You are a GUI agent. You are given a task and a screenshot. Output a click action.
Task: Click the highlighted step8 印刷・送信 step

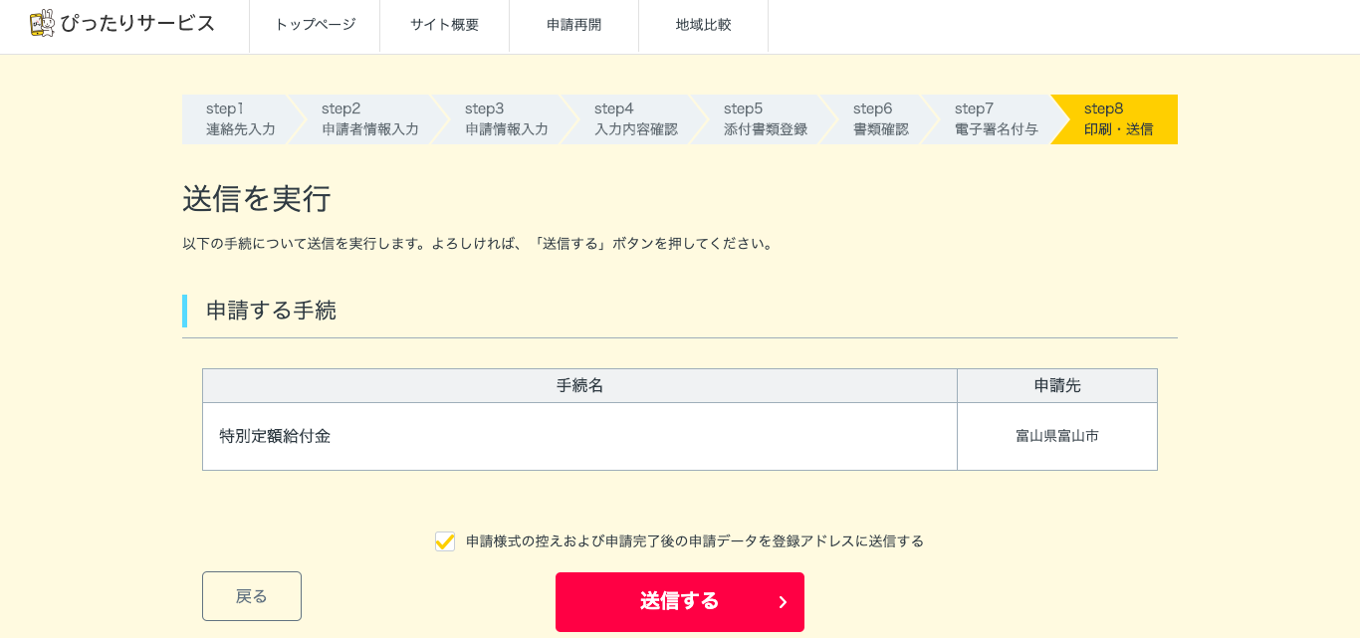(1118, 119)
